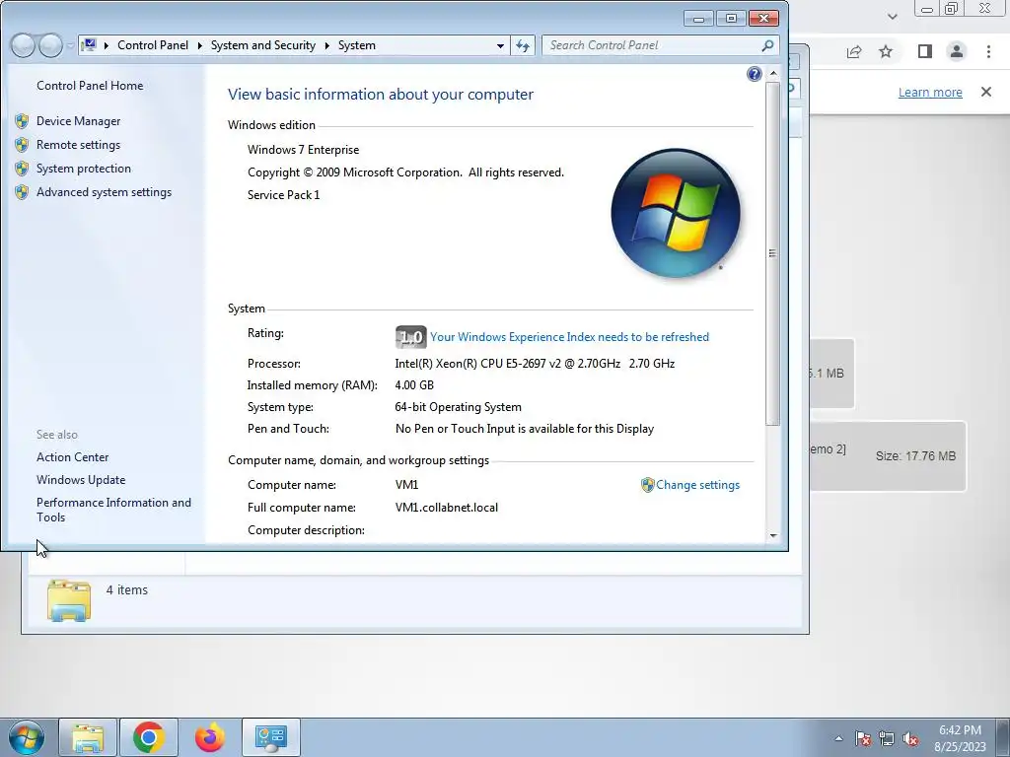
Task: Click the Advanced system settings shield icon
Action: 22,192
